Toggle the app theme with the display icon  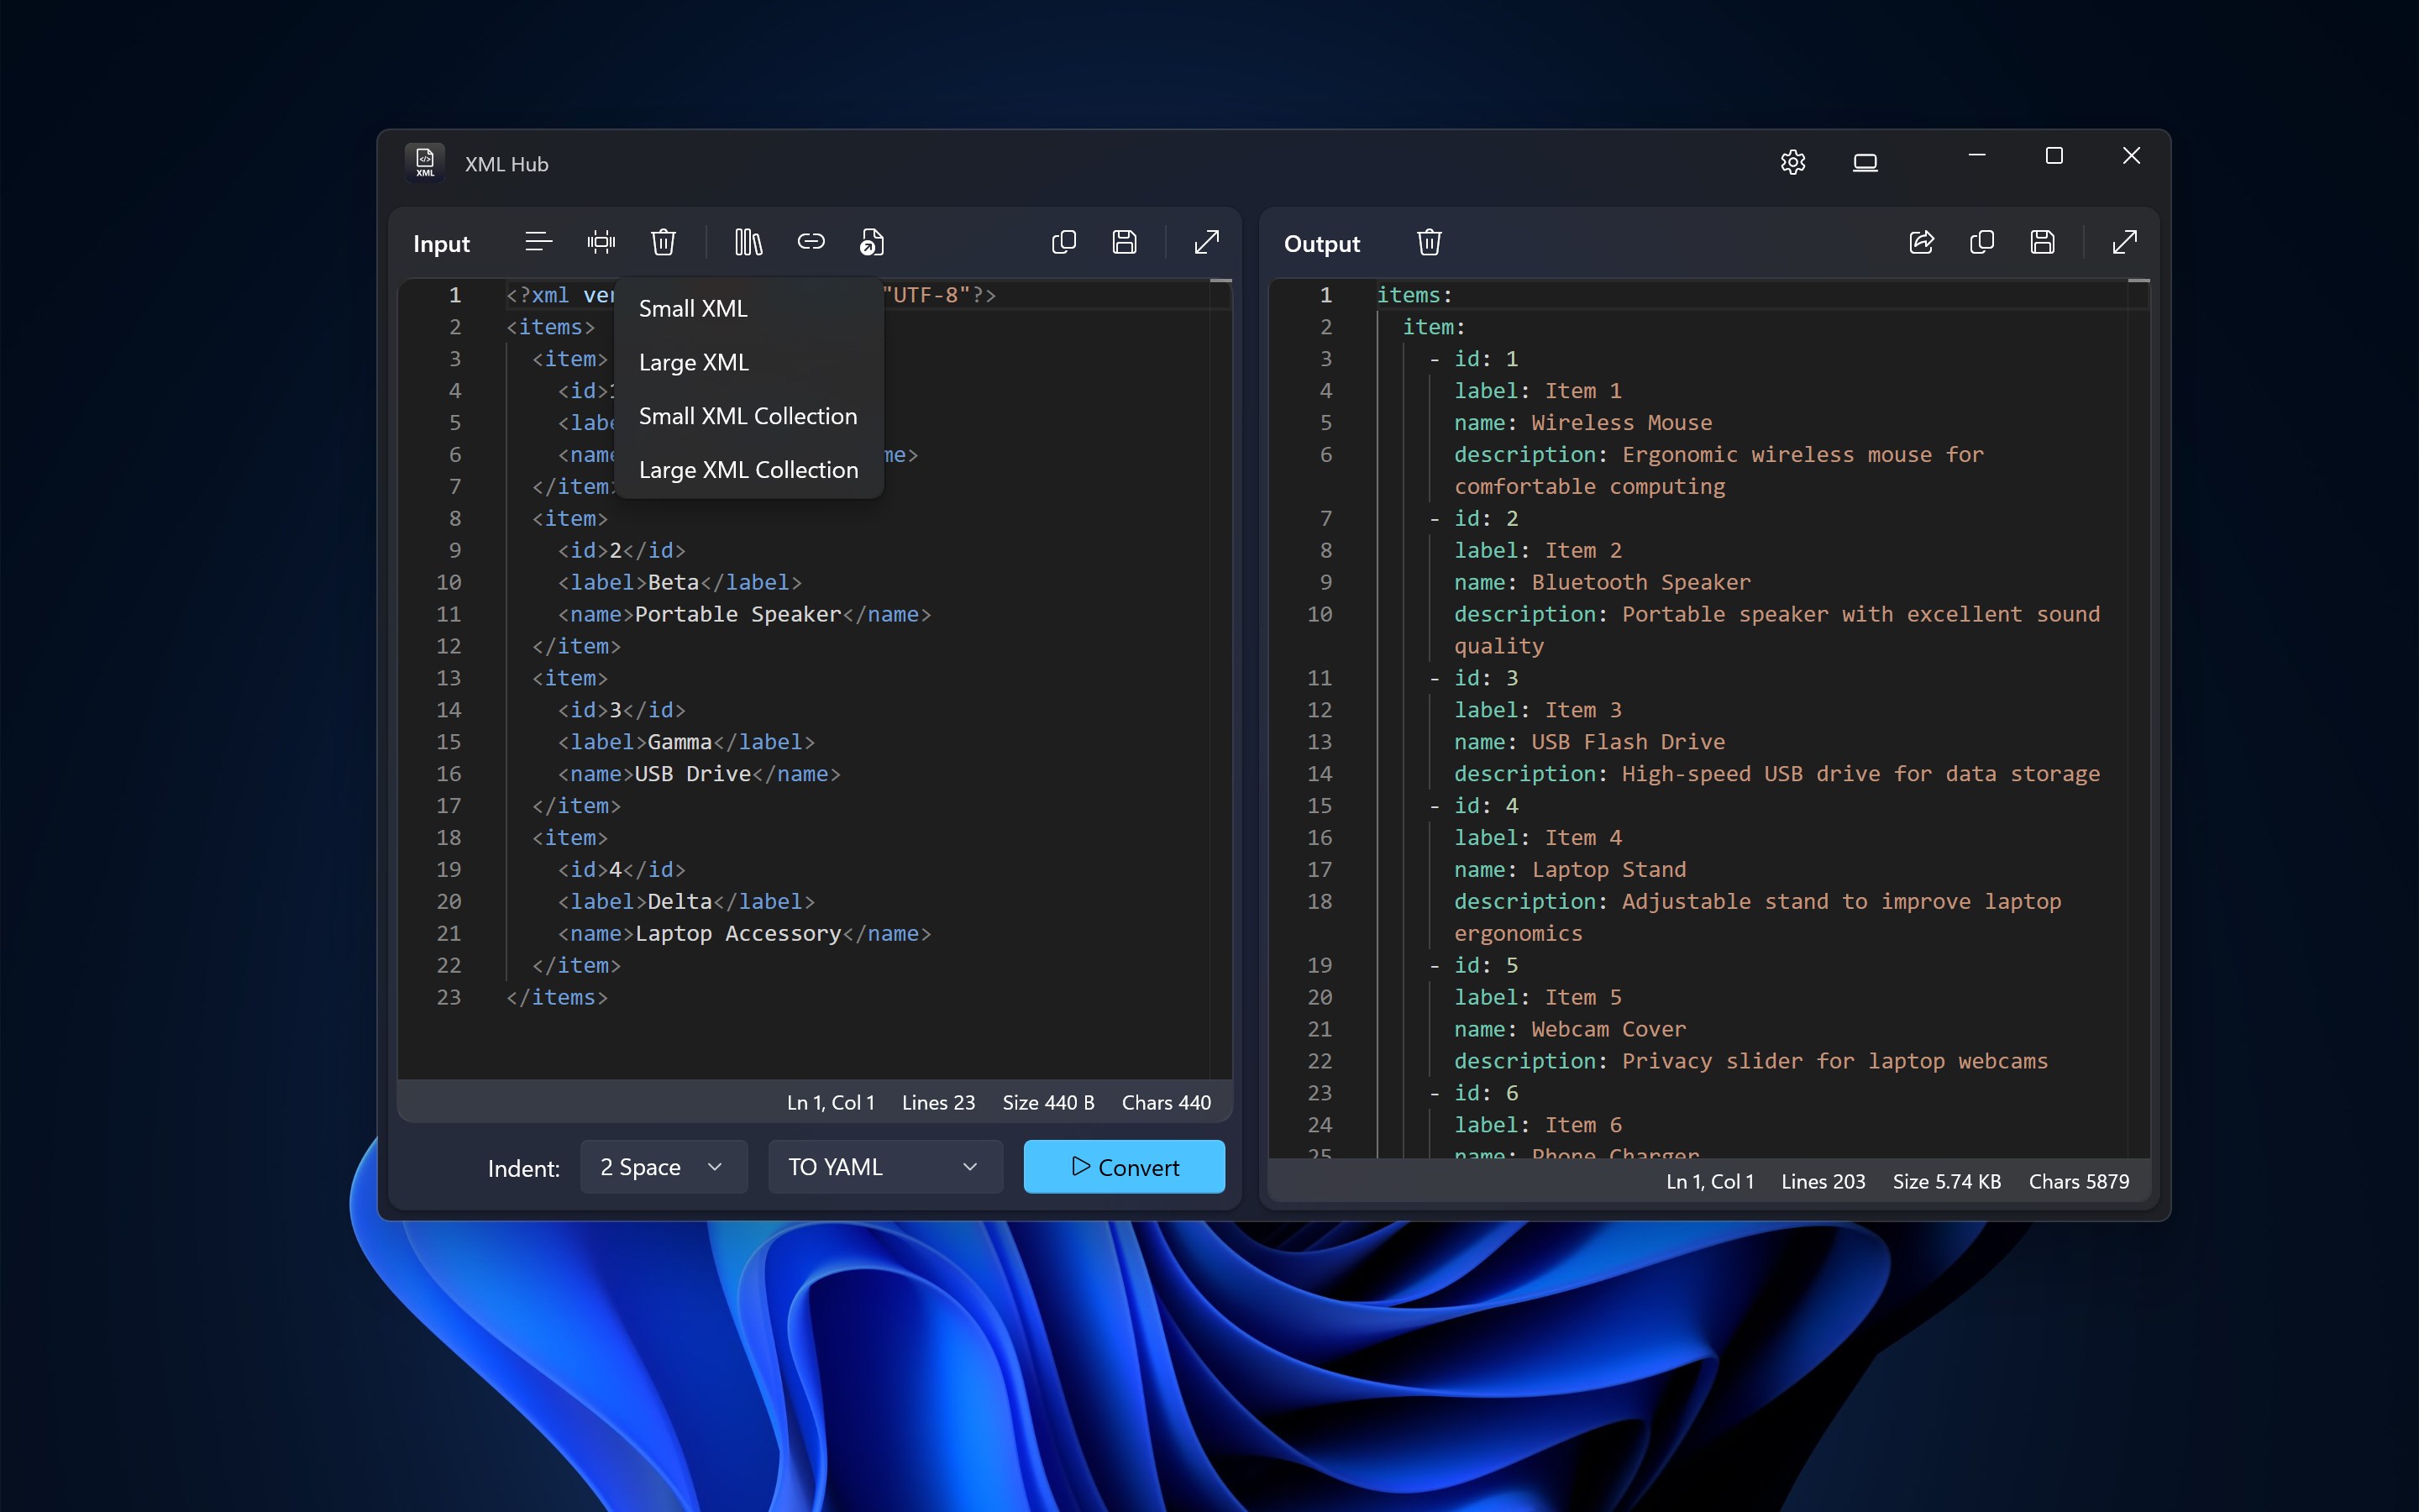pos(1865,162)
